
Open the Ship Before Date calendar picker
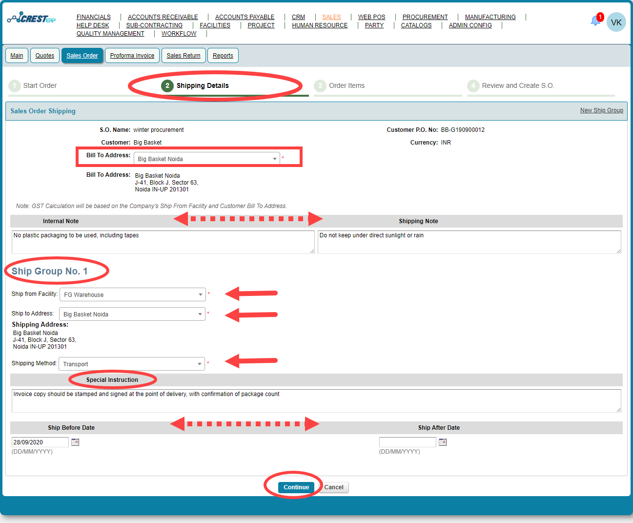(75, 441)
